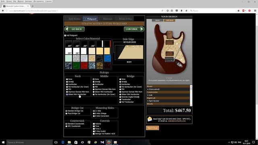Choose Neck Seymour Duncan Mini Hum
Image resolution: width=258 pixels, height=145 pixels.
point(67,92)
